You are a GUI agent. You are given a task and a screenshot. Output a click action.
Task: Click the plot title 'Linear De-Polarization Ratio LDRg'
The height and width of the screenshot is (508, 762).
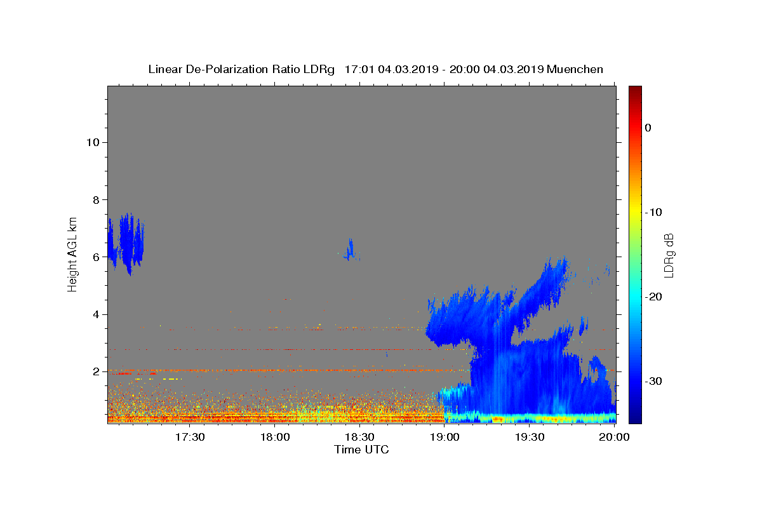point(241,69)
